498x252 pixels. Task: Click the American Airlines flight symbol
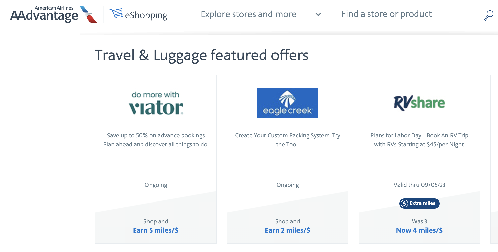[89, 14]
